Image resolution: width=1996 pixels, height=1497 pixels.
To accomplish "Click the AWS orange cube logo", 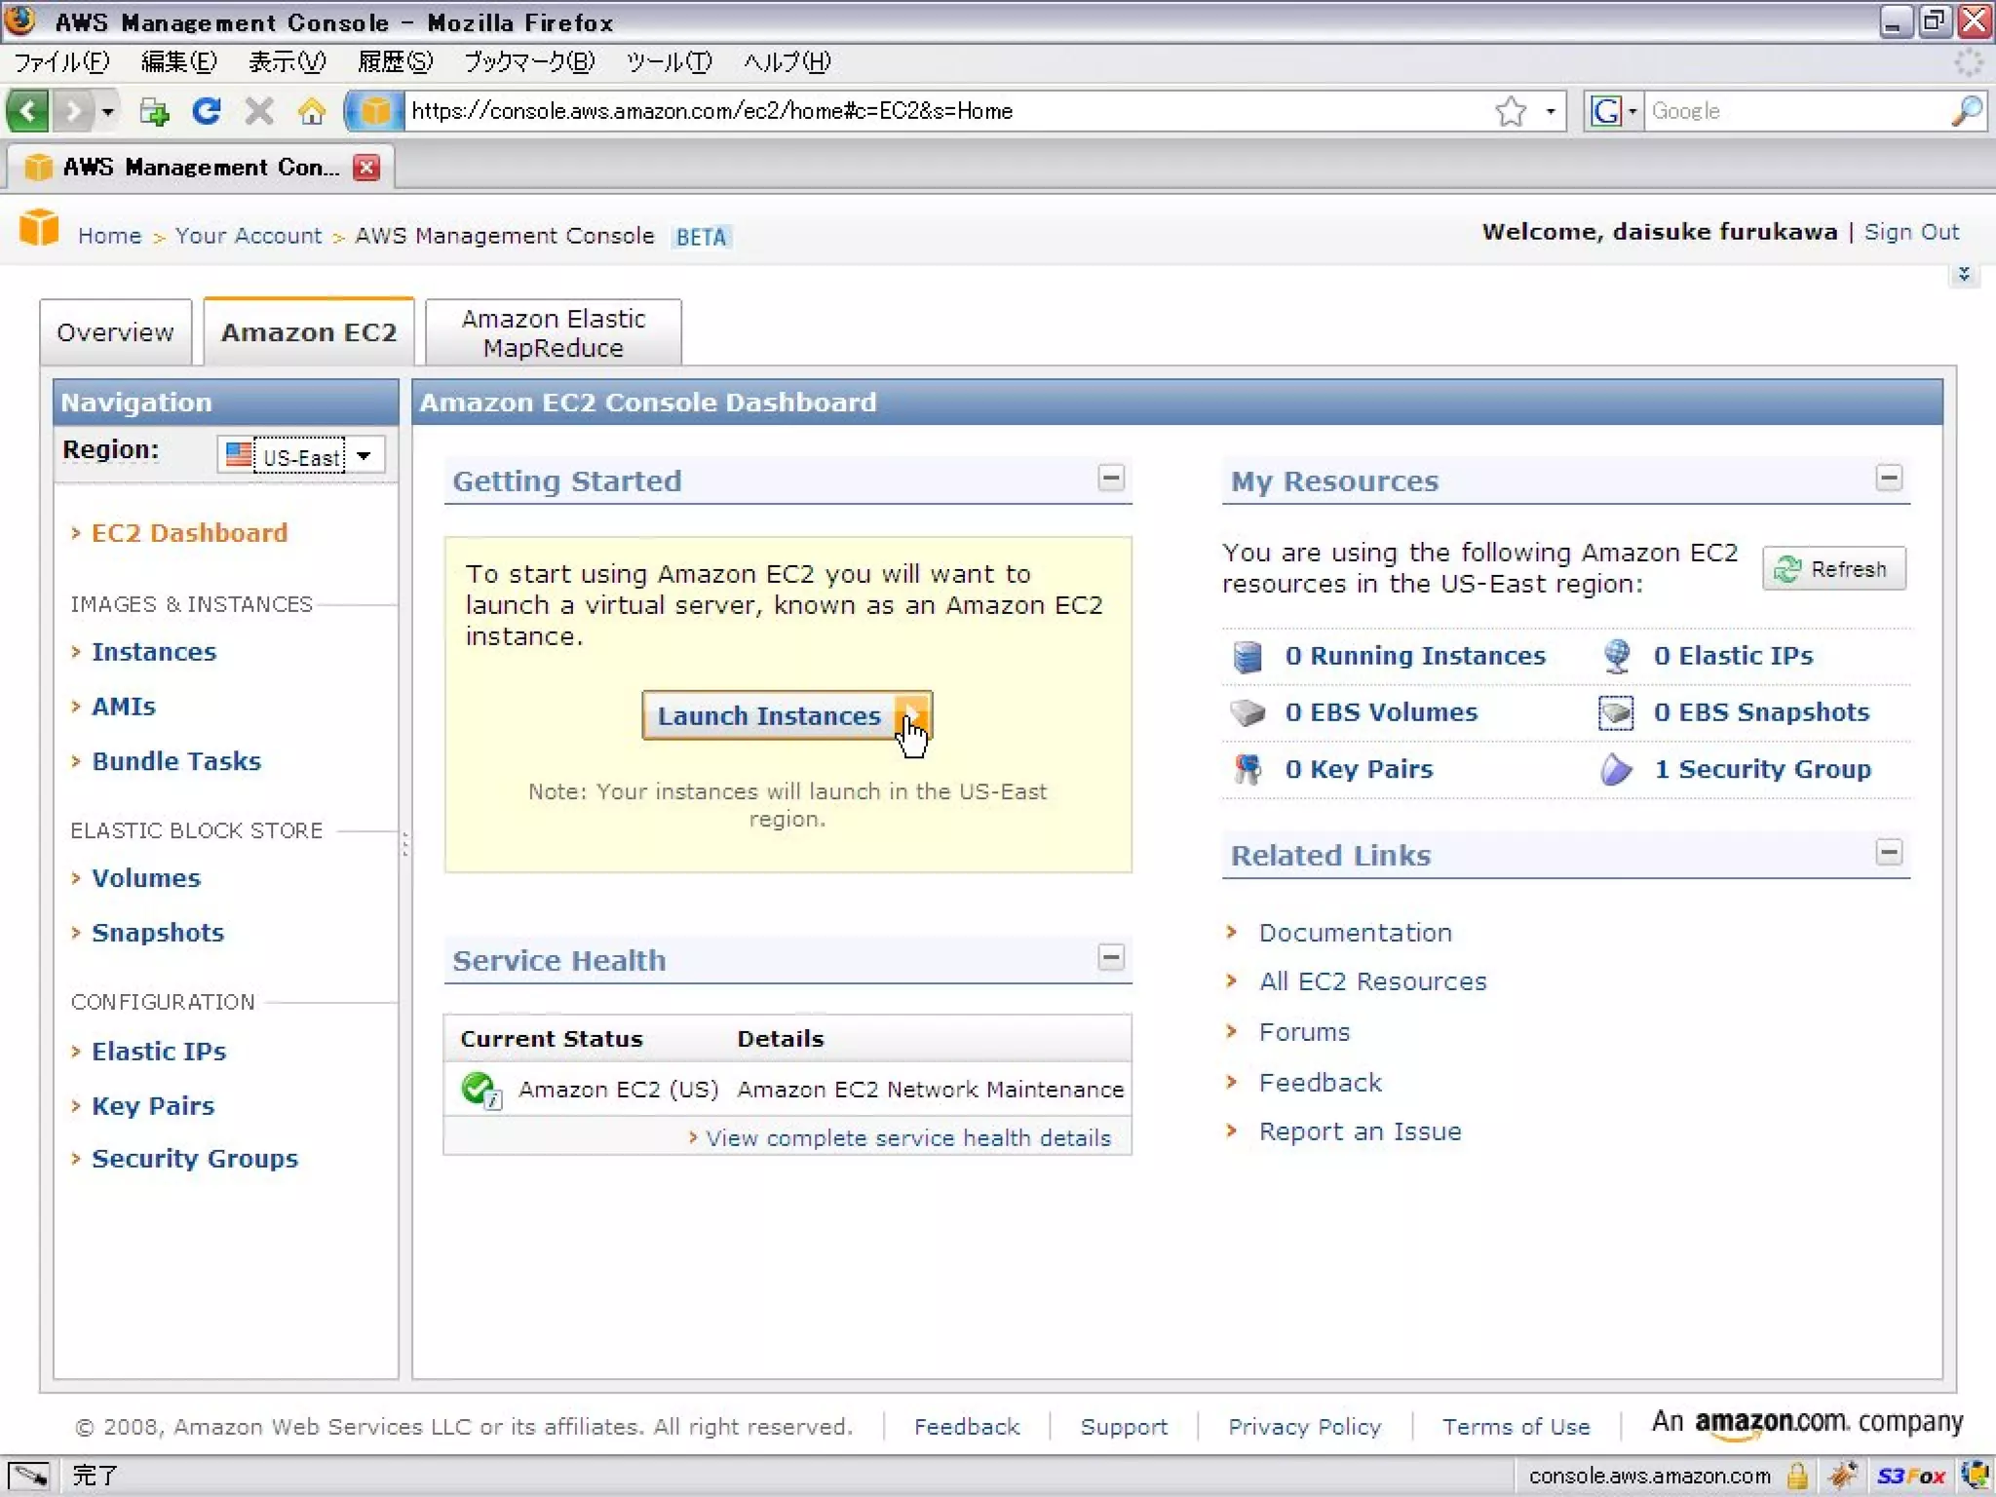I will pos(39,227).
